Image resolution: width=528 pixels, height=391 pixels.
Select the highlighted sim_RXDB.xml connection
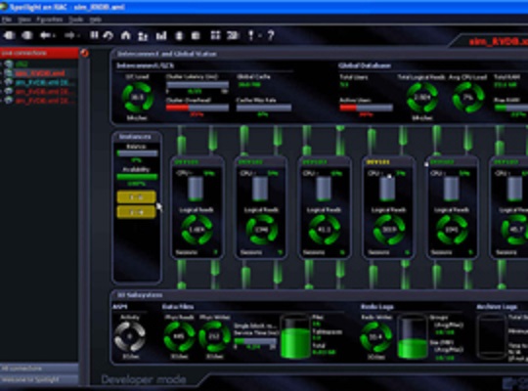click(40, 73)
